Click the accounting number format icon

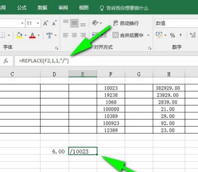[159, 35]
